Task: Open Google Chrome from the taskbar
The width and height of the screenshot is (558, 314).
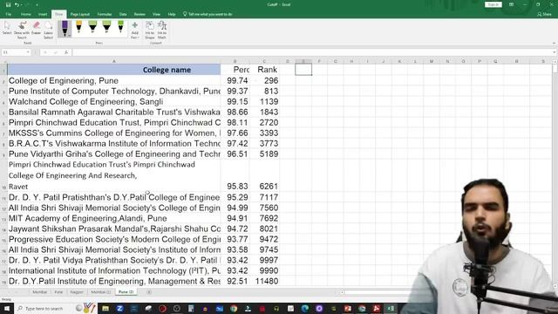Action: pyautogui.click(x=234, y=308)
